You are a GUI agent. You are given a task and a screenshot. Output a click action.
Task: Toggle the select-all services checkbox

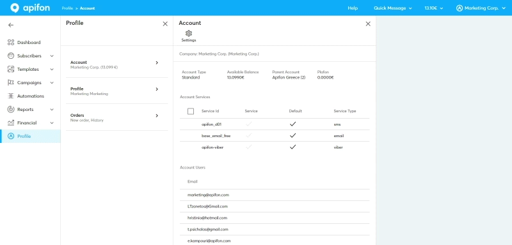pyautogui.click(x=191, y=111)
